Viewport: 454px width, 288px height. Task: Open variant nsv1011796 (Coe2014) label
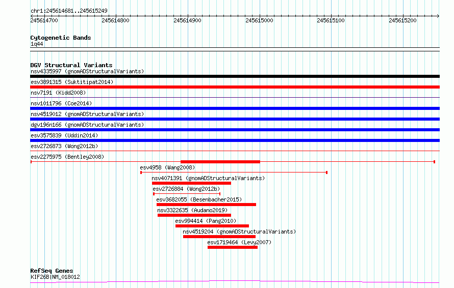pos(61,103)
